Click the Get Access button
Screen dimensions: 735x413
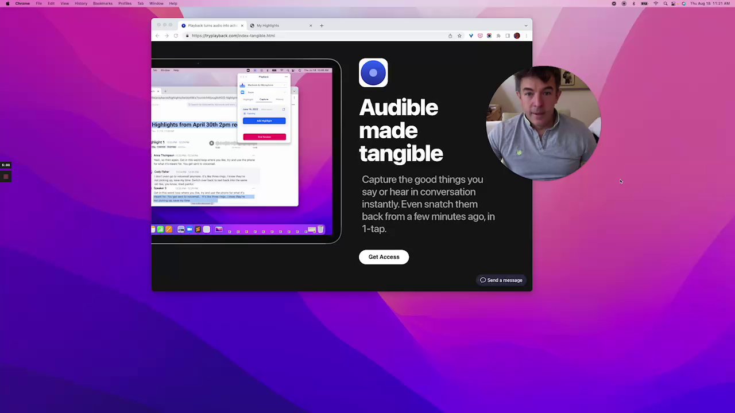384,257
